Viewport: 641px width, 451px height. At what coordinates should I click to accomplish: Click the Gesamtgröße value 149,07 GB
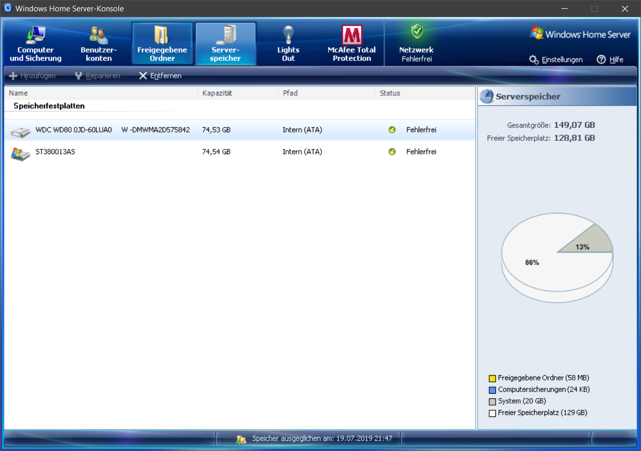[x=574, y=125]
